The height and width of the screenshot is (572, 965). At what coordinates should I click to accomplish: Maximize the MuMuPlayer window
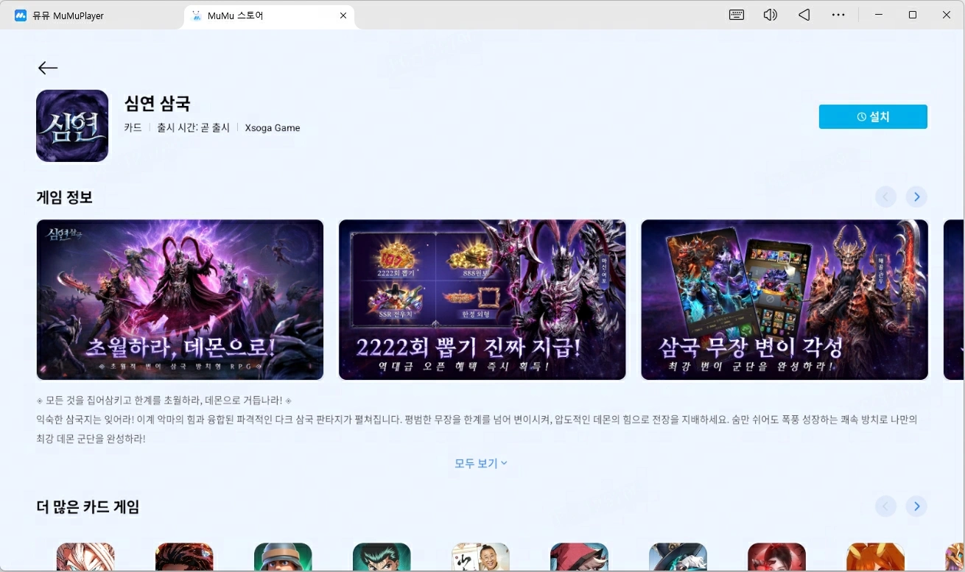tap(913, 15)
